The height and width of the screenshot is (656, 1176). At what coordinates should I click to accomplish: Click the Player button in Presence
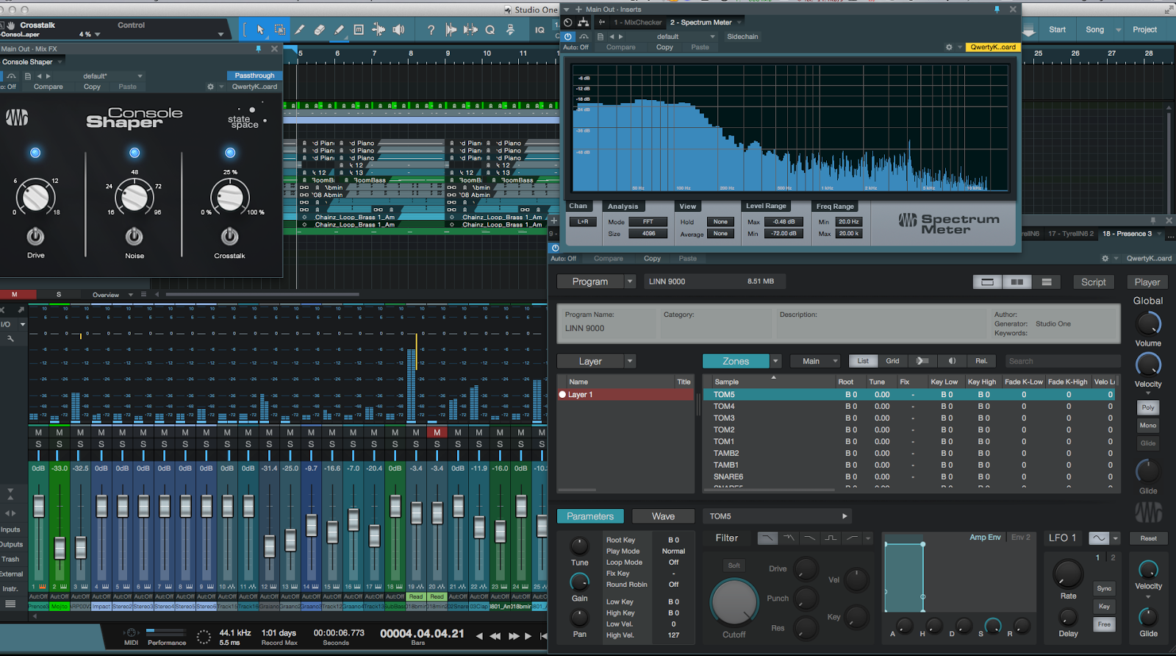click(1147, 282)
